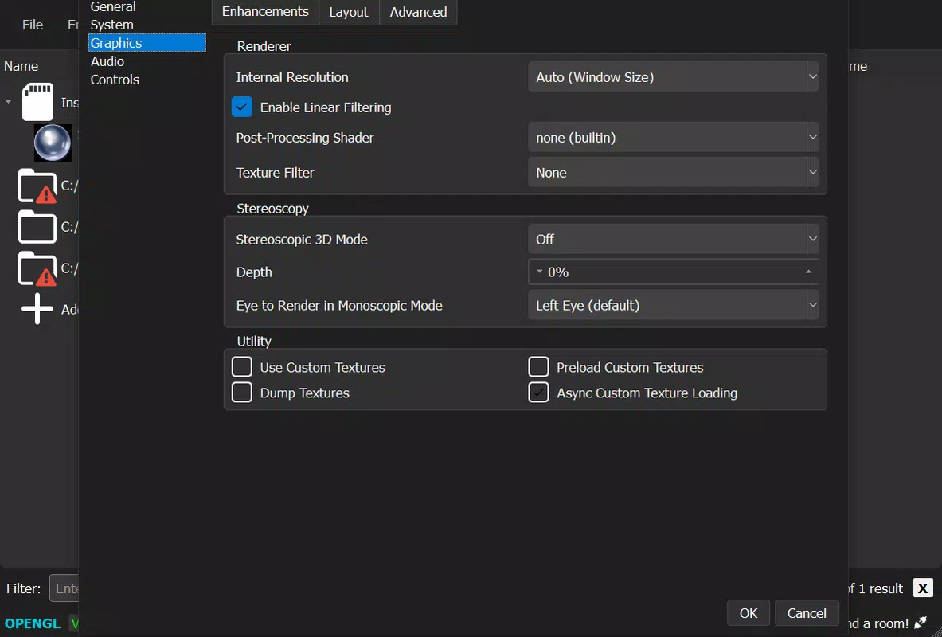Confirm settings with the OK button

click(x=748, y=613)
